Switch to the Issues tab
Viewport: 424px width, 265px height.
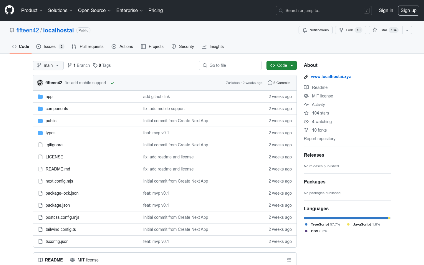(x=50, y=47)
